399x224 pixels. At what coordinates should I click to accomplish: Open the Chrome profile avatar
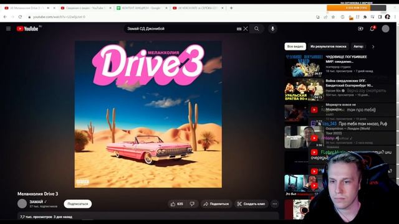click(x=388, y=17)
